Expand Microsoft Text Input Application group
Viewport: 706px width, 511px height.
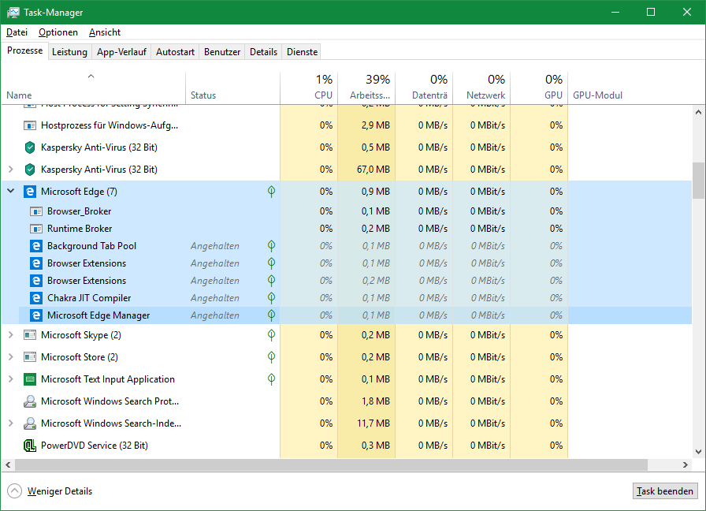pos(11,379)
